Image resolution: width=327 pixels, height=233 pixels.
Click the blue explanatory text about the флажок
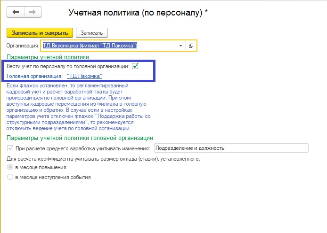(75, 107)
